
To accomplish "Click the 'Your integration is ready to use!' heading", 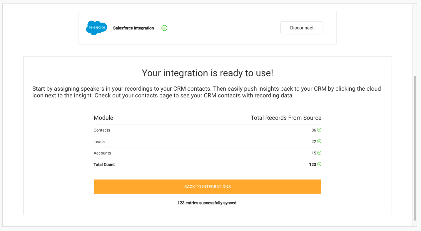I will [208, 73].
